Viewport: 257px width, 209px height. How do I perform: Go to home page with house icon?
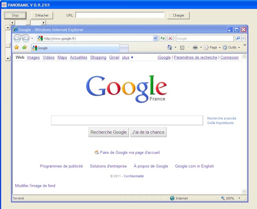point(170,47)
